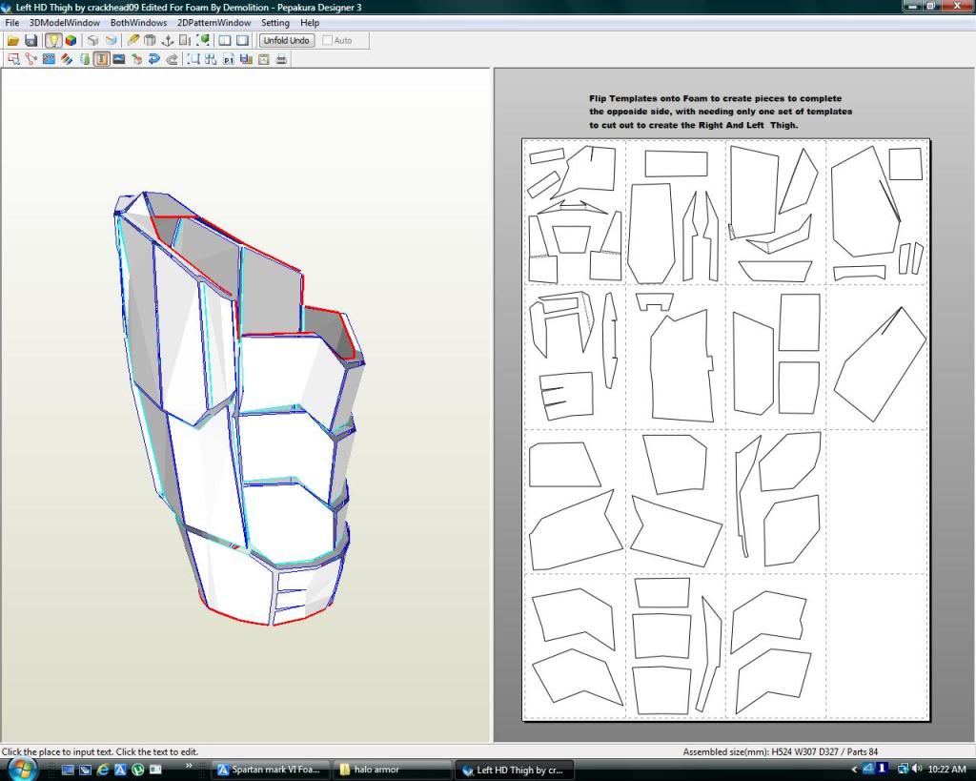Click the Open file folder icon

(x=13, y=41)
